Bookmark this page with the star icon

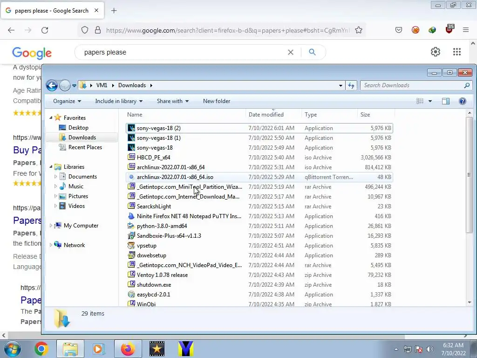coord(359,30)
